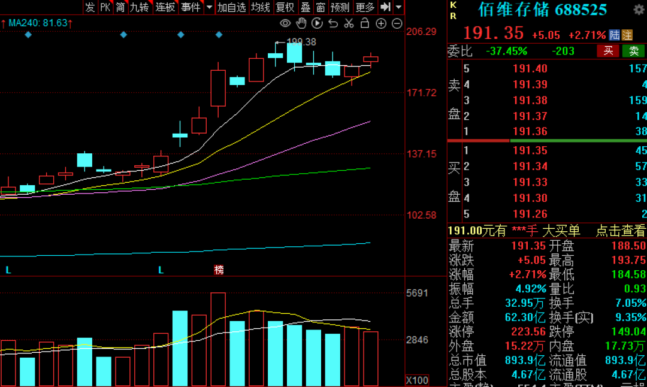The height and width of the screenshot is (387, 647).
Task: Select the hand pan tool
Action: click(x=301, y=23)
